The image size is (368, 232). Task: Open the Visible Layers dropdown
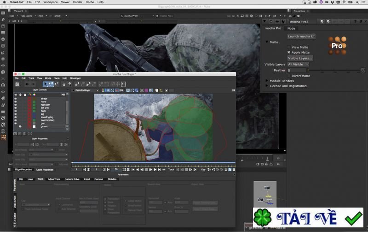298,64
